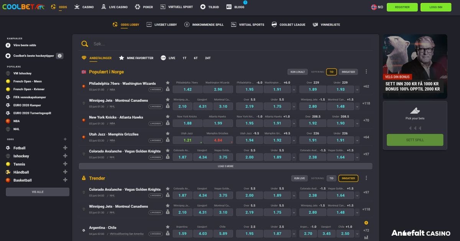The image size is (460, 241).
Task: Click the Coolbet logo
Action: pos(23,7)
